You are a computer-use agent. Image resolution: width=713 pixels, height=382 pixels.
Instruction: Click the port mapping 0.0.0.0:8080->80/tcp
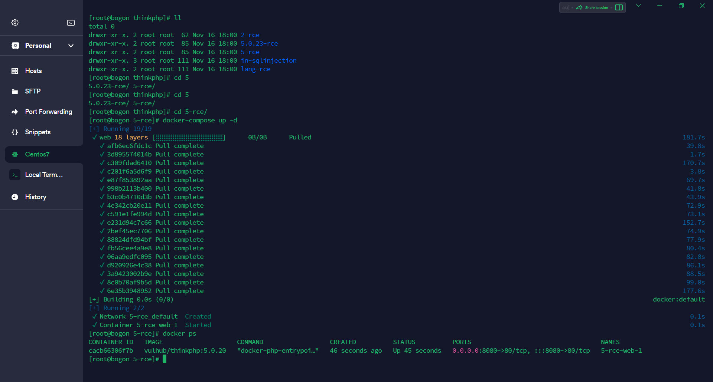[491, 350]
